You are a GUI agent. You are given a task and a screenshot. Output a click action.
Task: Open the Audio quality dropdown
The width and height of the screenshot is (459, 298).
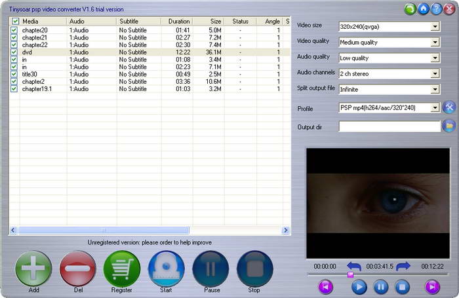435,58
